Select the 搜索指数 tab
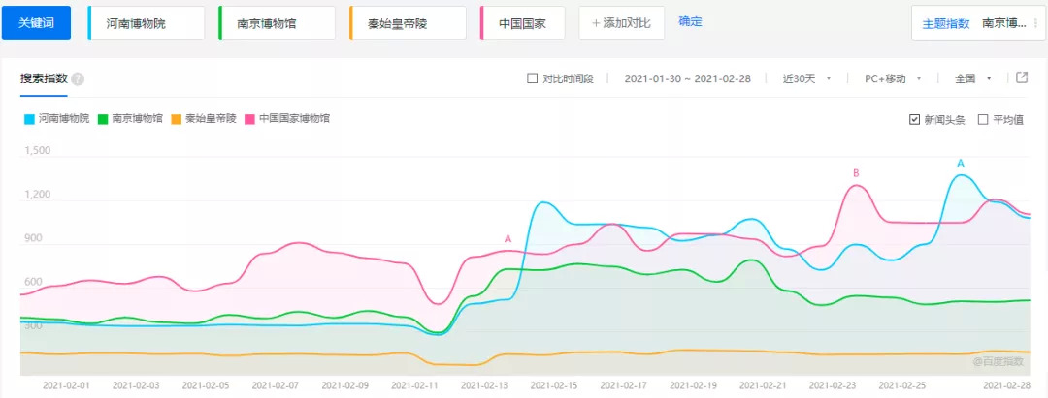Screen dimensions: 1048x398 (43, 78)
